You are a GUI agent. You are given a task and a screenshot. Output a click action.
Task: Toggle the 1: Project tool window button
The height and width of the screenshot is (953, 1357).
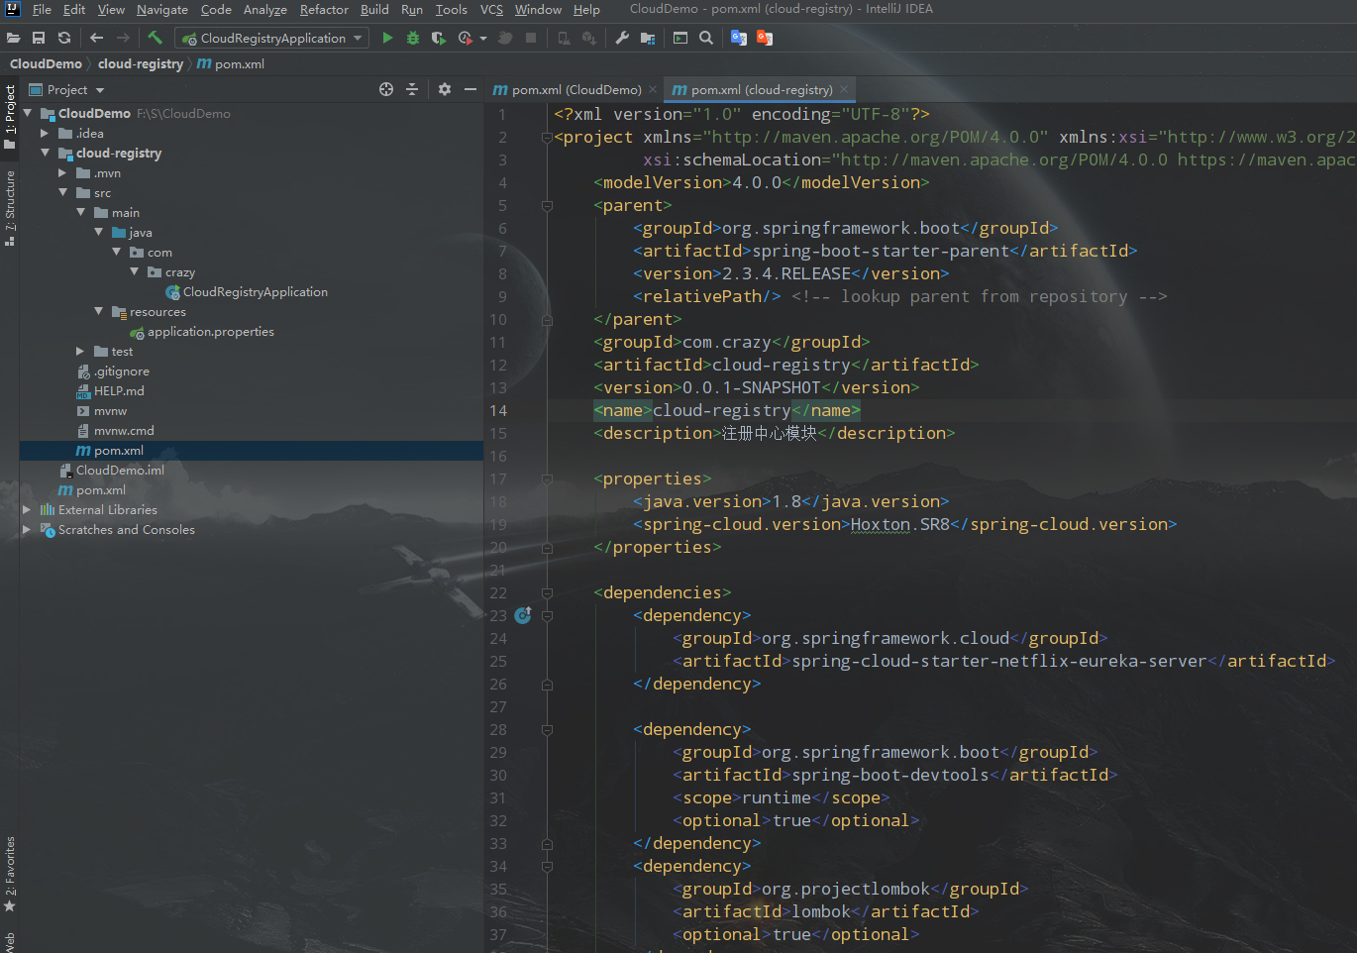(x=10, y=117)
